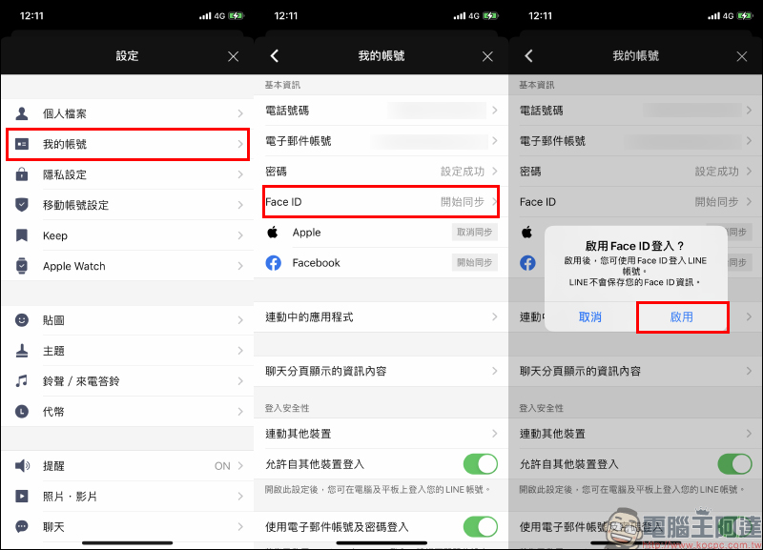The image size is (763, 550).
Task: Tap the 移動帳號設定 shield icon
Action: pos(21,205)
